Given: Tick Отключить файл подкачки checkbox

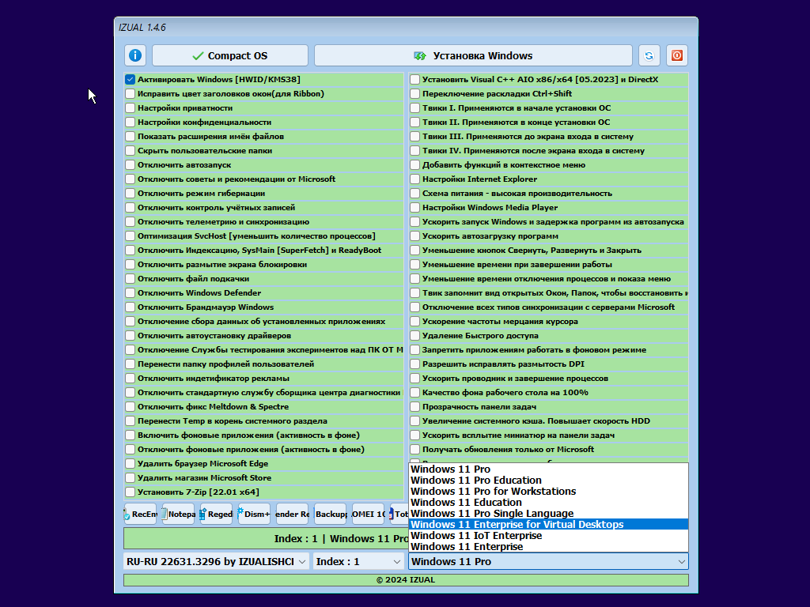Looking at the screenshot, I should tap(131, 279).
